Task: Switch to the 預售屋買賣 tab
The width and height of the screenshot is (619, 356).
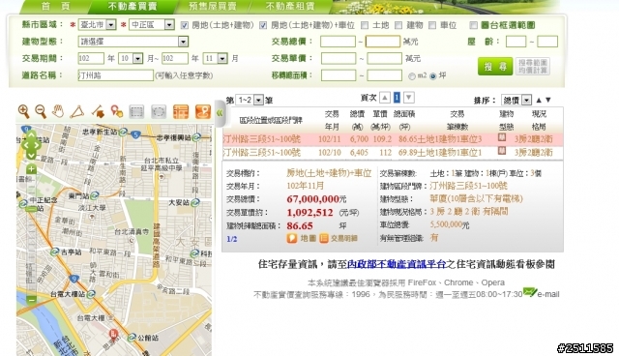Action: click(213, 7)
